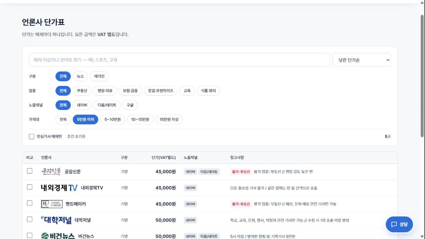
Task: Filter by 보험·금융 industry
Action: (x=130, y=91)
